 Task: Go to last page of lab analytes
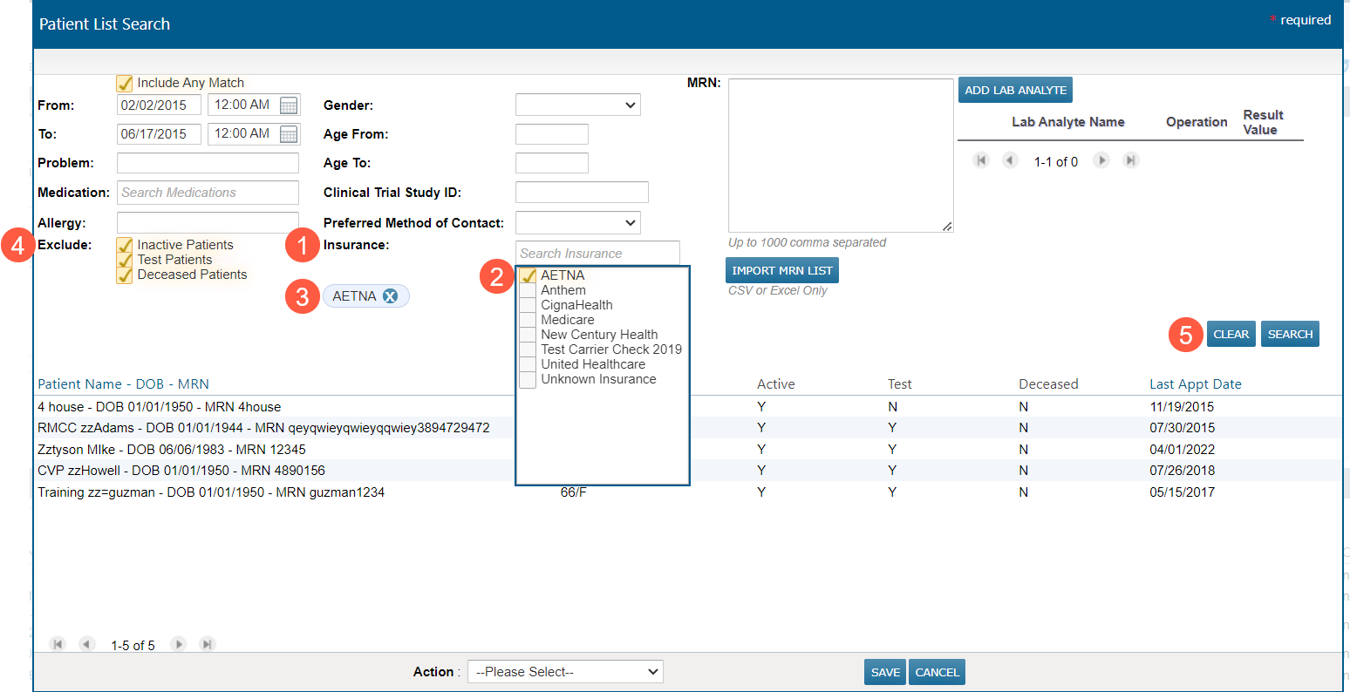coord(1131,160)
